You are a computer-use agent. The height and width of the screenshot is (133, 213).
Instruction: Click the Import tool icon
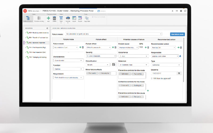point(74,18)
